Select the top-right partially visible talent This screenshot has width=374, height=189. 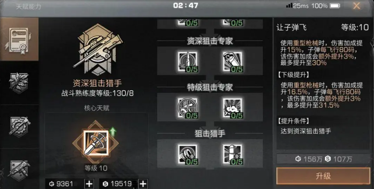coord(233,22)
